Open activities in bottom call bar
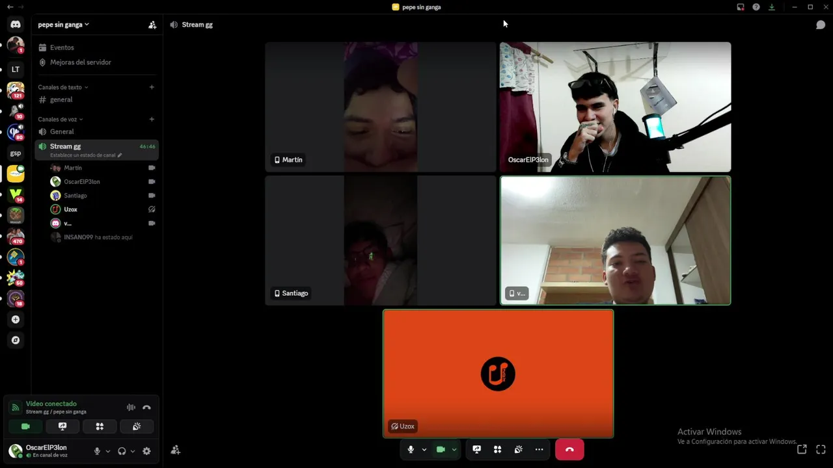 497,449
